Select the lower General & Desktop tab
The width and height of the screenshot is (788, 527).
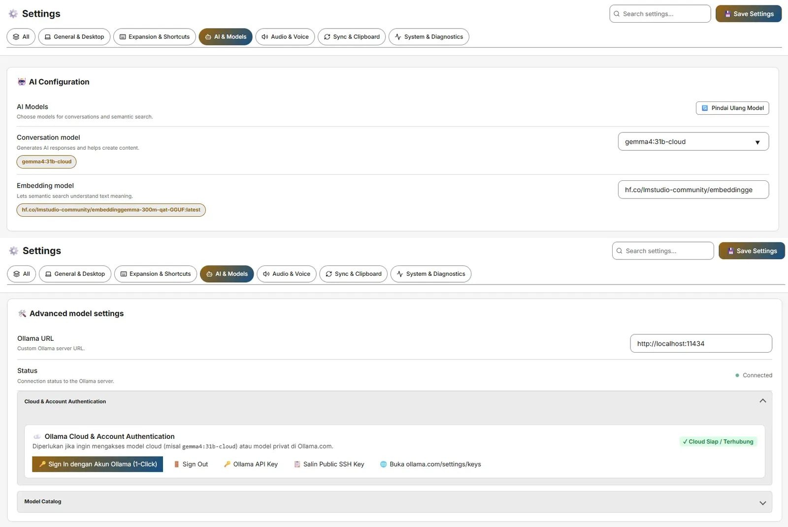tap(75, 274)
